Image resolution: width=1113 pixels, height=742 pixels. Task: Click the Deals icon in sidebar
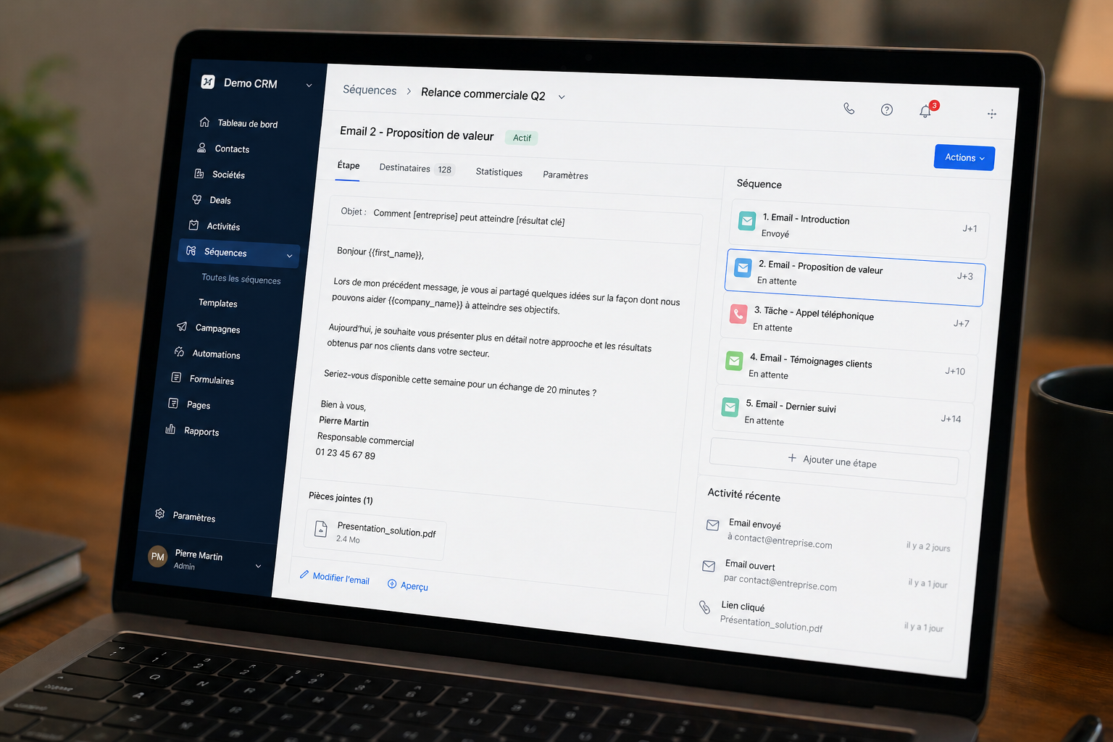pyautogui.click(x=196, y=199)
